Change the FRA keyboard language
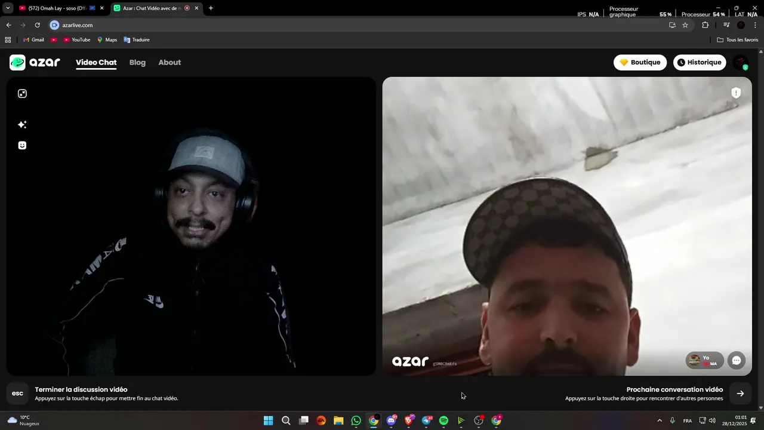This screenshot has width=764, height=430. point(688,420)
